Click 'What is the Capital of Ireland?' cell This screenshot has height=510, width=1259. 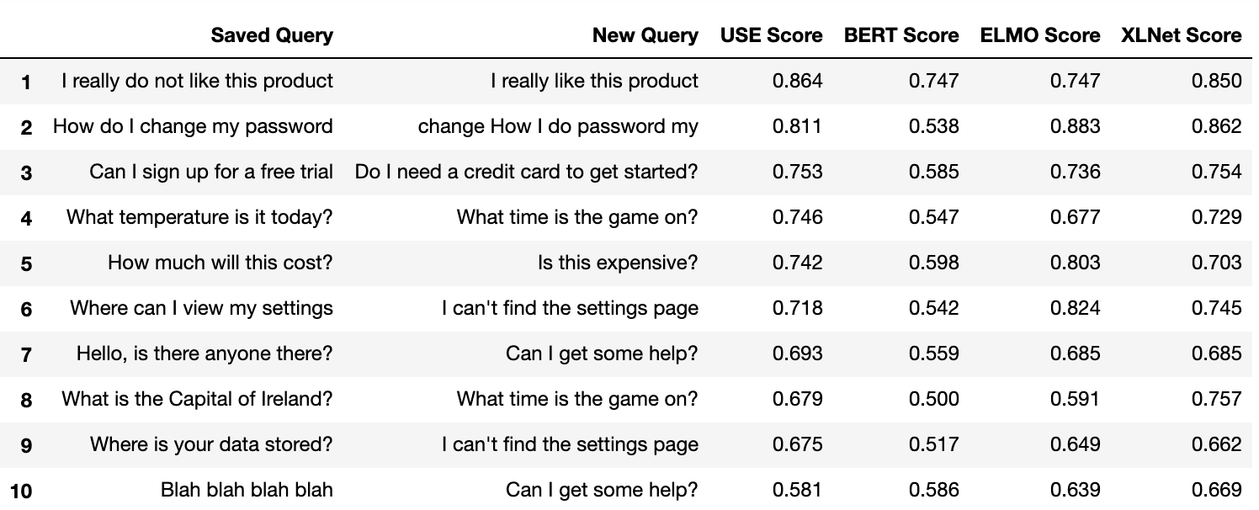click(x=197, y=399)
